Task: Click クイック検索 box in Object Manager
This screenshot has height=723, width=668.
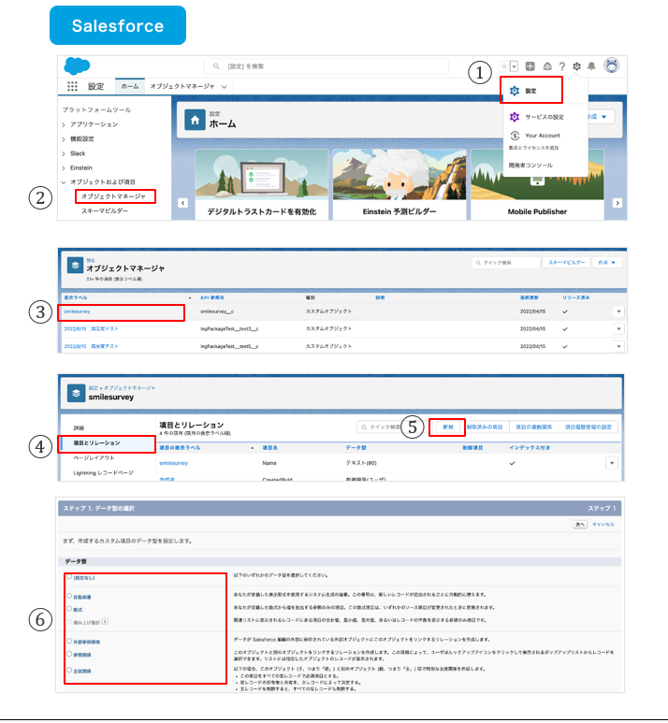Action: tap(505, 263)
